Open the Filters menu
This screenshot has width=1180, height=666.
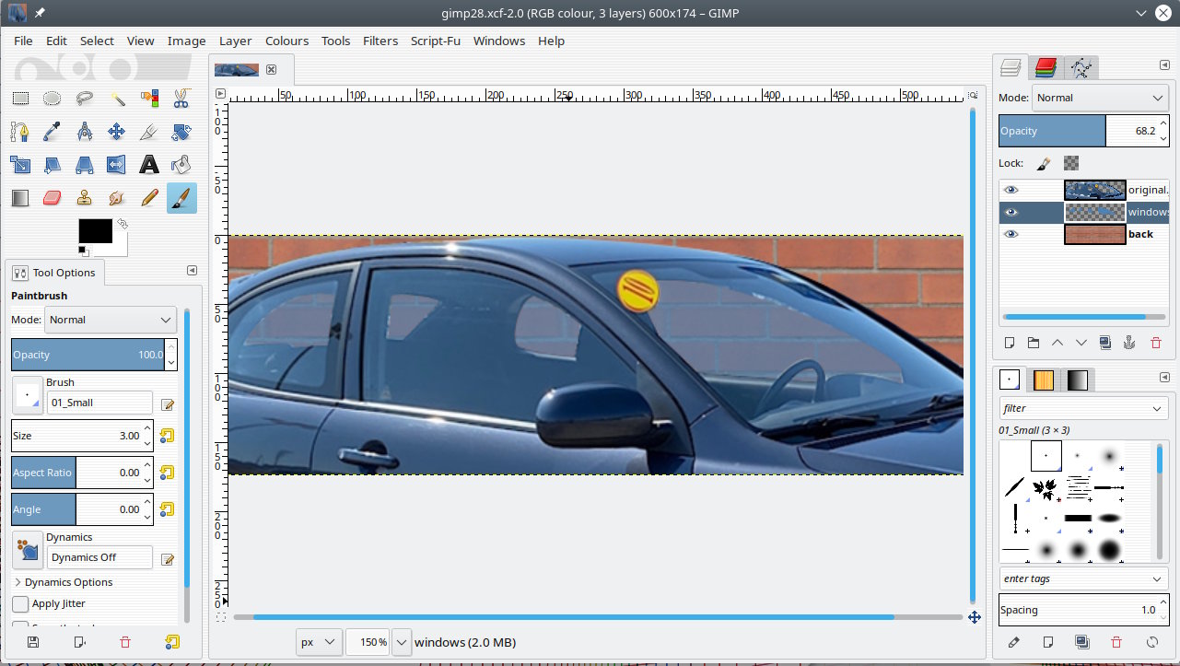pyautogui.click(x=380, y=41)
